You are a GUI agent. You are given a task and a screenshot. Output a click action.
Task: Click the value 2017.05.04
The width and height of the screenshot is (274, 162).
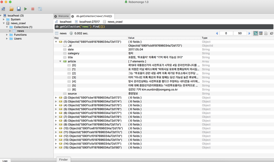(135, 50)
